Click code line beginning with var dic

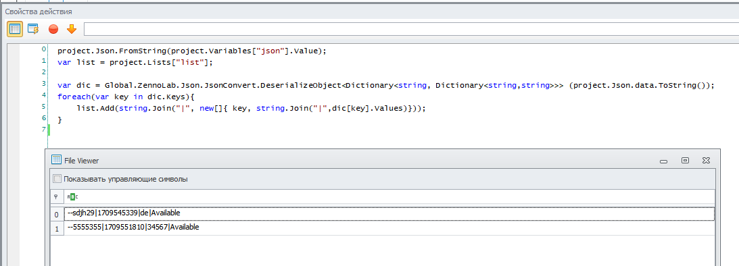386,85
